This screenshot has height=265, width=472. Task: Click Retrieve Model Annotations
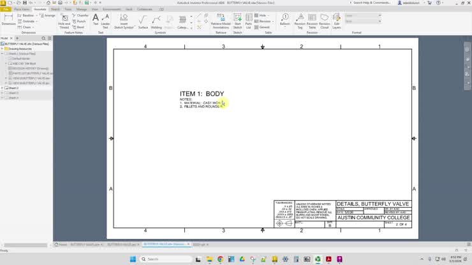click(221, 21)
